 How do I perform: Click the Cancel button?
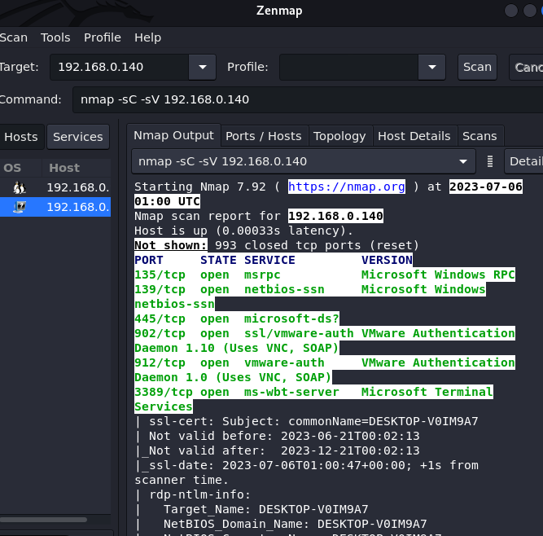[527, 67]
